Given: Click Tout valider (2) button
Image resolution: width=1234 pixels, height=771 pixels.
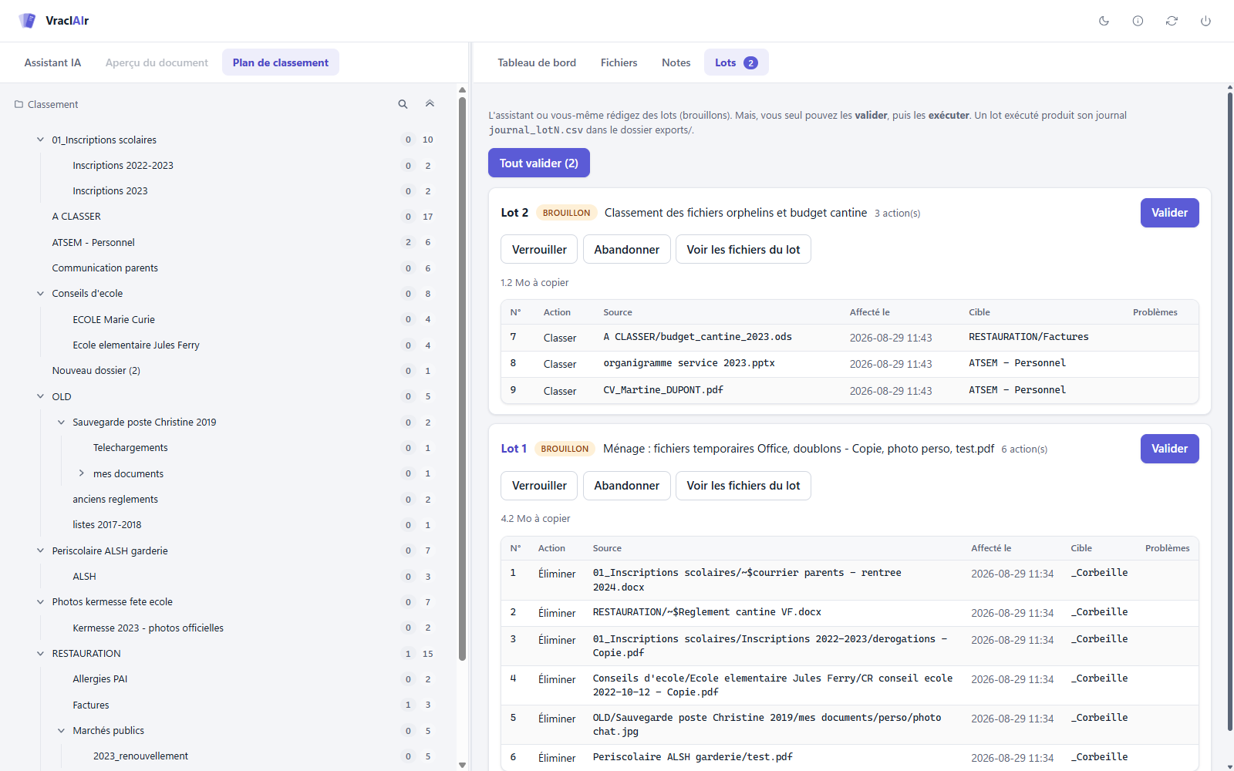Looking at the screenshot, I should tap(539, 163).
